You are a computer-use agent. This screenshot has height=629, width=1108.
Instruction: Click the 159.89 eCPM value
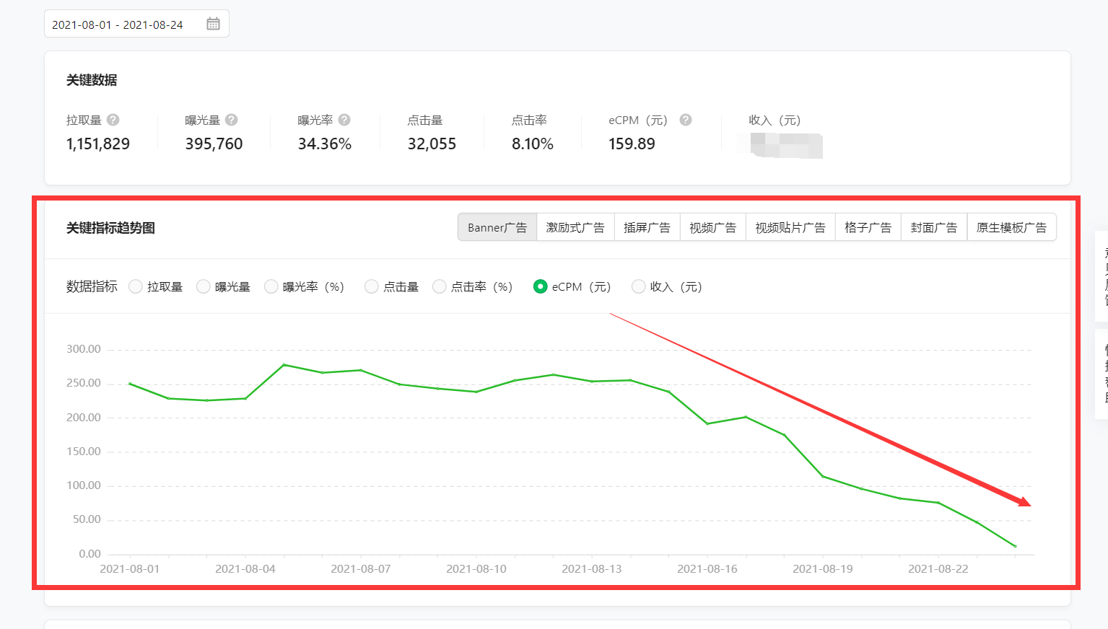tap(632, 144)
